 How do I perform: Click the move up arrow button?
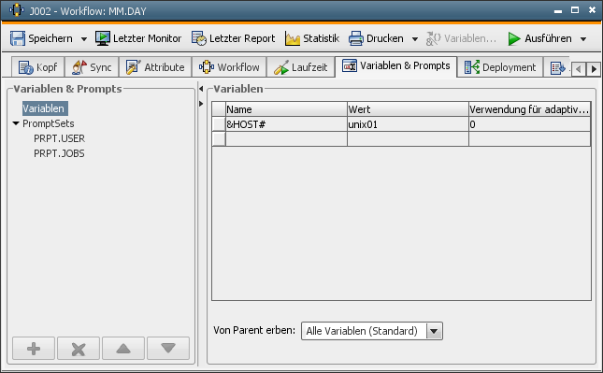click(123, 349)
